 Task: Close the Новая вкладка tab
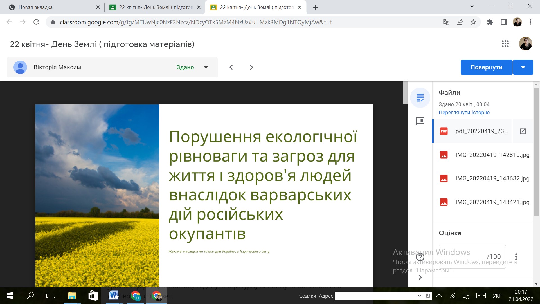coord(98,7)
